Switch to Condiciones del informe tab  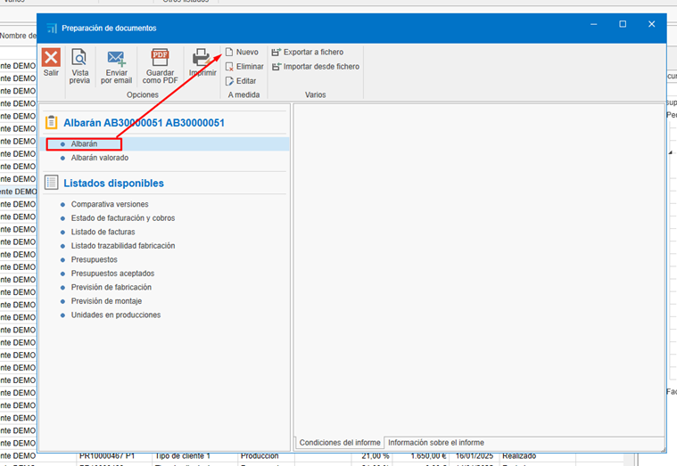[x=340, y=442]
